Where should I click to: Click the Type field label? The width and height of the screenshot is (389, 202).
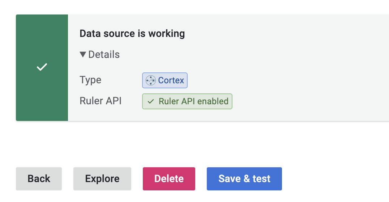click(x=90, y=80)
